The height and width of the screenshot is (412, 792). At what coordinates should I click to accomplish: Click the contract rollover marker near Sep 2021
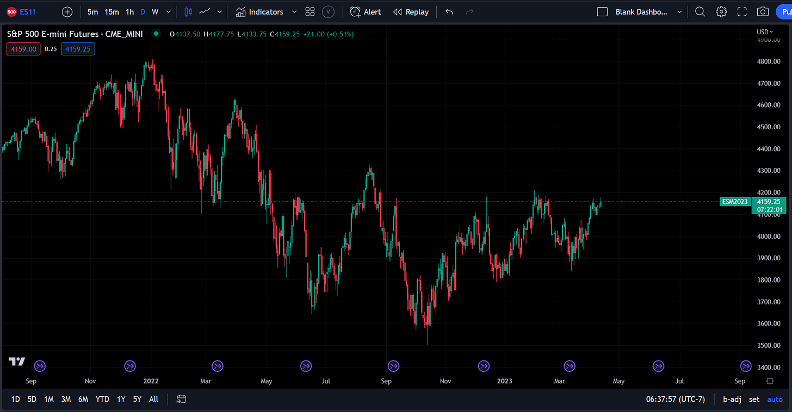[40, 366]
